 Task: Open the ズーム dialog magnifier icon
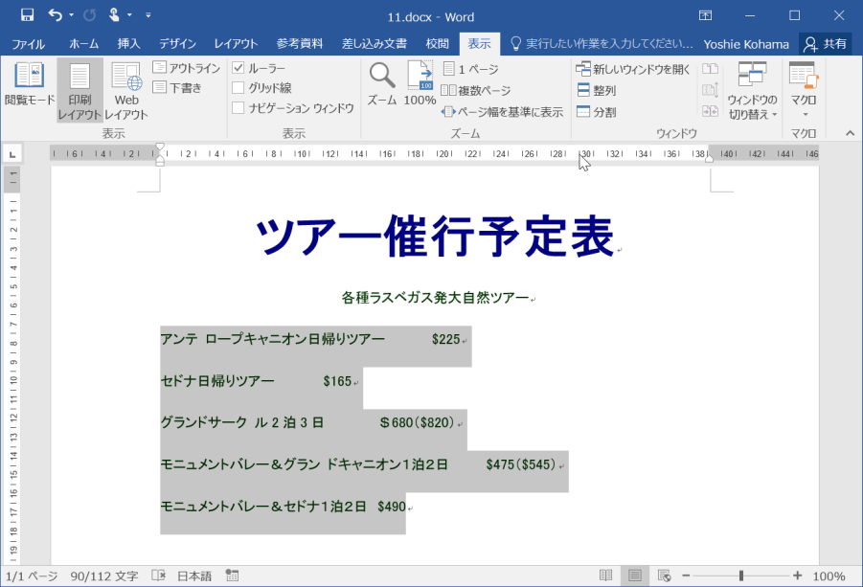pos(382,83)
